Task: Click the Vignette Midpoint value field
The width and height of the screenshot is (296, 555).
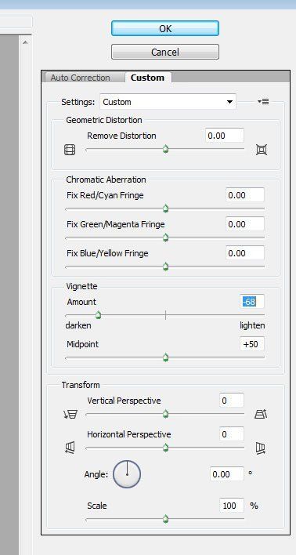Action: 251,344
